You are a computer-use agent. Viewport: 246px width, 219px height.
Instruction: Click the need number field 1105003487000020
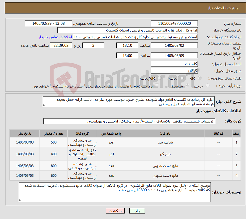[x=174, y=23]
